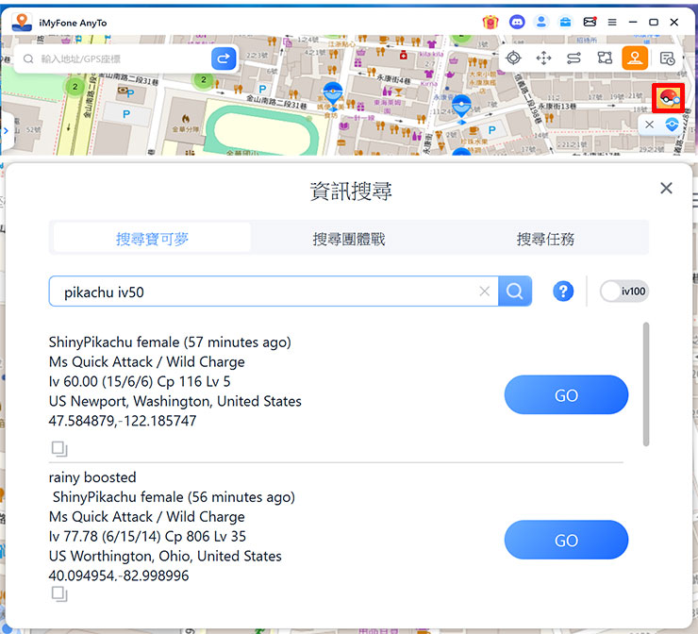Open the blue toolbox icon
The width and height of the screenshot is (698, 634).
coord(565,22)
